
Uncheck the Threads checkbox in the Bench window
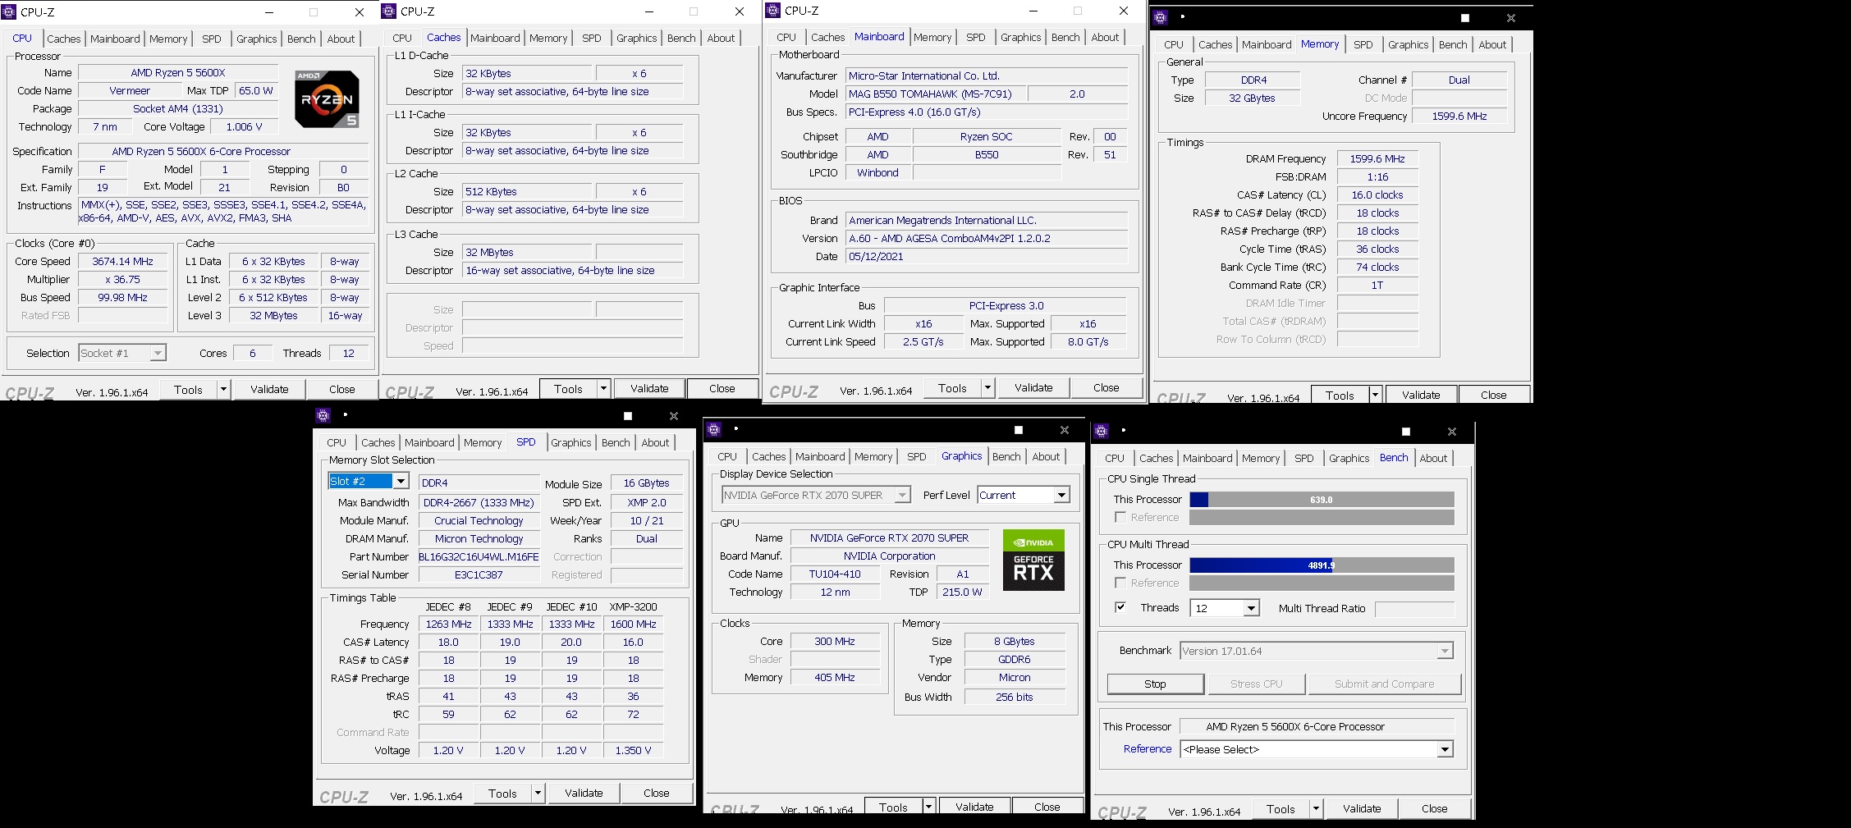1120,607
